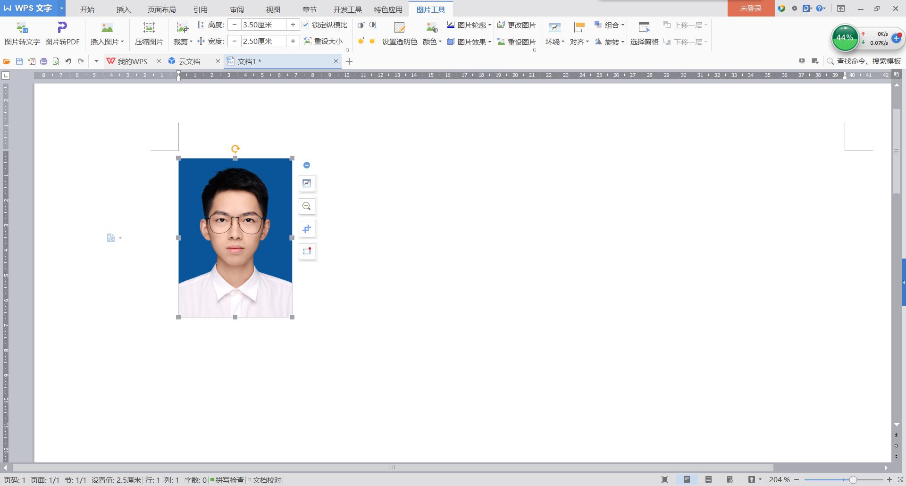This screenshot has height=486, width=906.
Task: Click the zoom preview icon beside photo
Action: [307, 206]
